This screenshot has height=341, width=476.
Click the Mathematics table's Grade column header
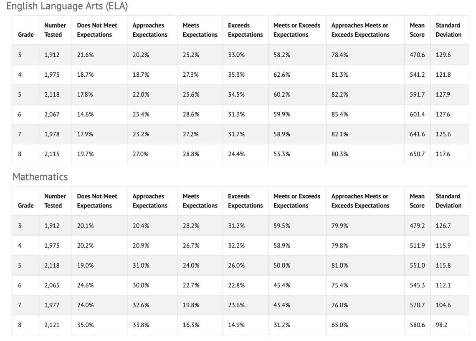coord(26,206)
